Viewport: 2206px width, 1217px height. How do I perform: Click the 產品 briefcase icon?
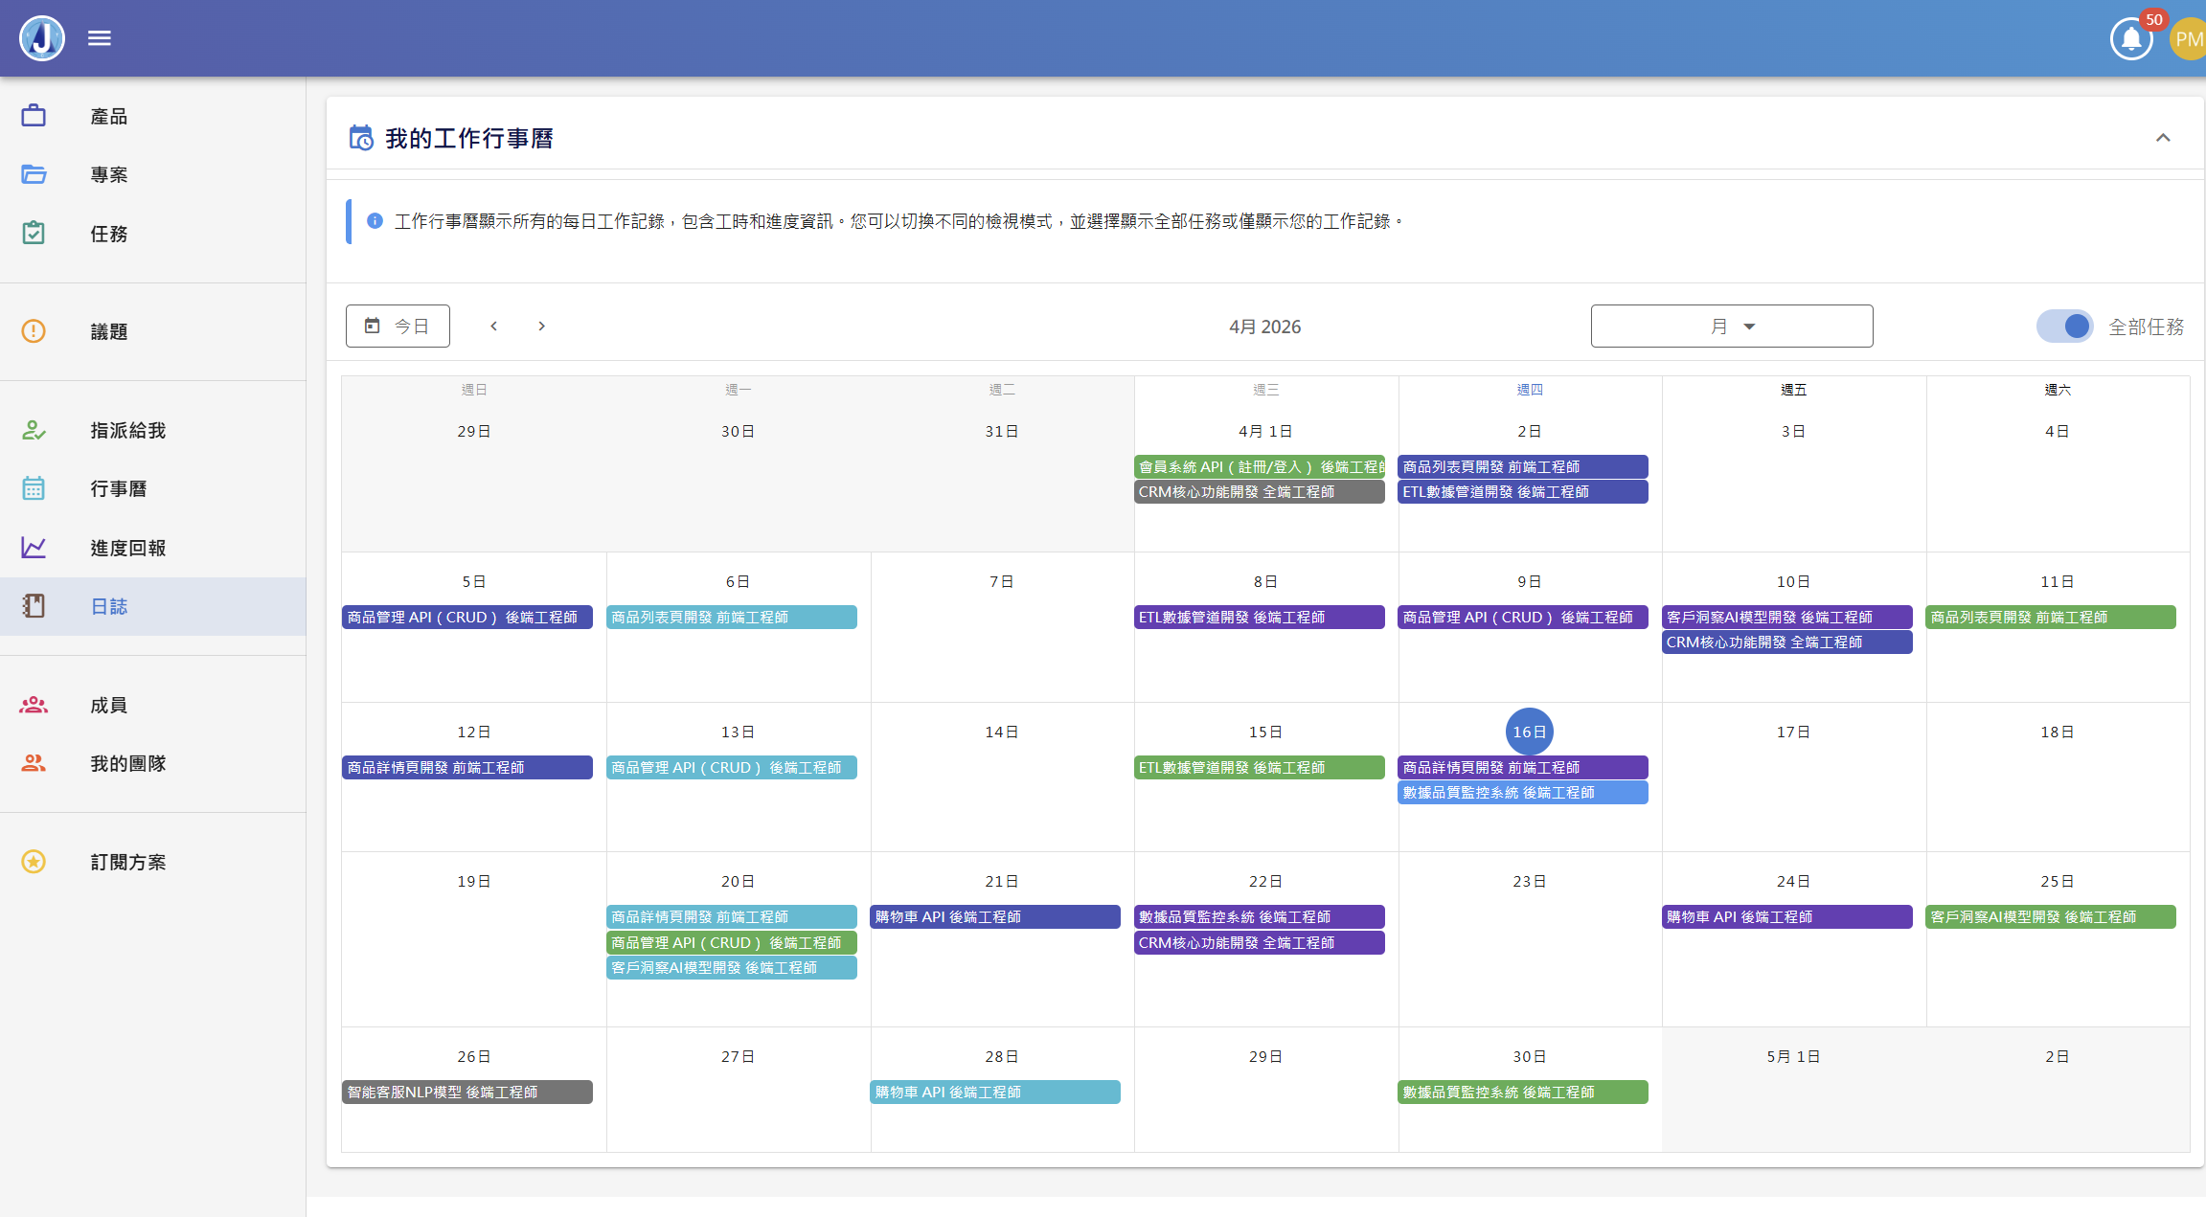pyautogui.click(x=34, y=116)
